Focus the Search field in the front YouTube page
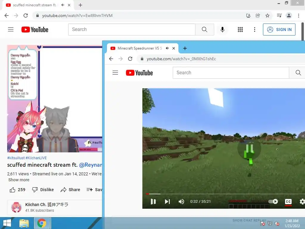The height and width of the screenshot is (229, 305). tap(231, 73)
